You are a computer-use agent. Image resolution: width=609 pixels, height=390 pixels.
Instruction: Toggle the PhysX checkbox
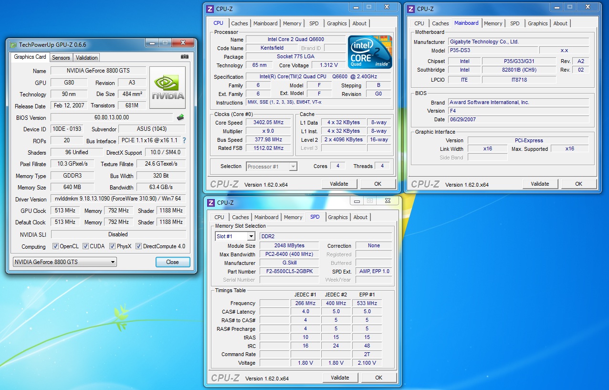[112, 246]
